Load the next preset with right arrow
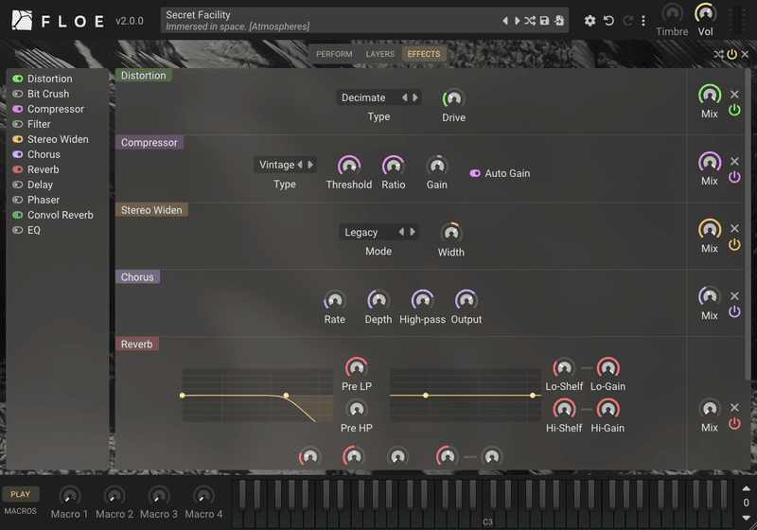Image resolution: width=757 pixels, height=530 pixels. pyautogui.click(x=517, y=21)
